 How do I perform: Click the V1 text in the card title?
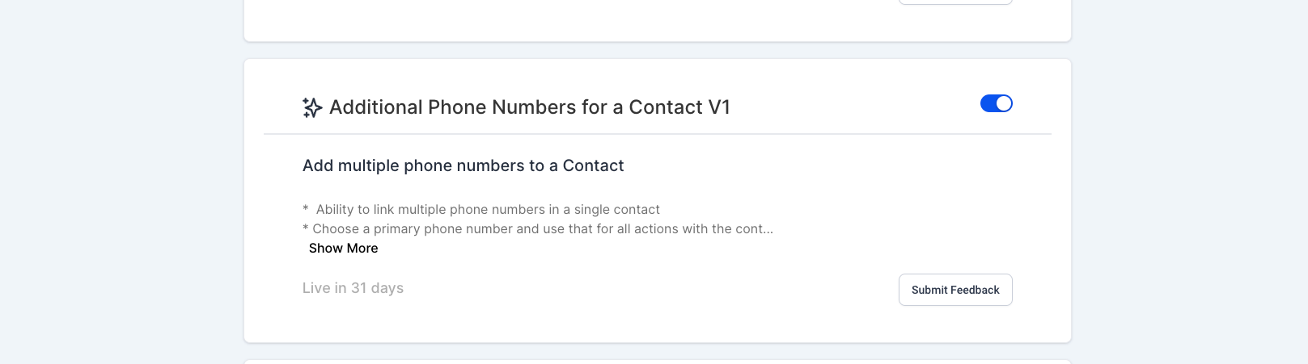[719, 107]
